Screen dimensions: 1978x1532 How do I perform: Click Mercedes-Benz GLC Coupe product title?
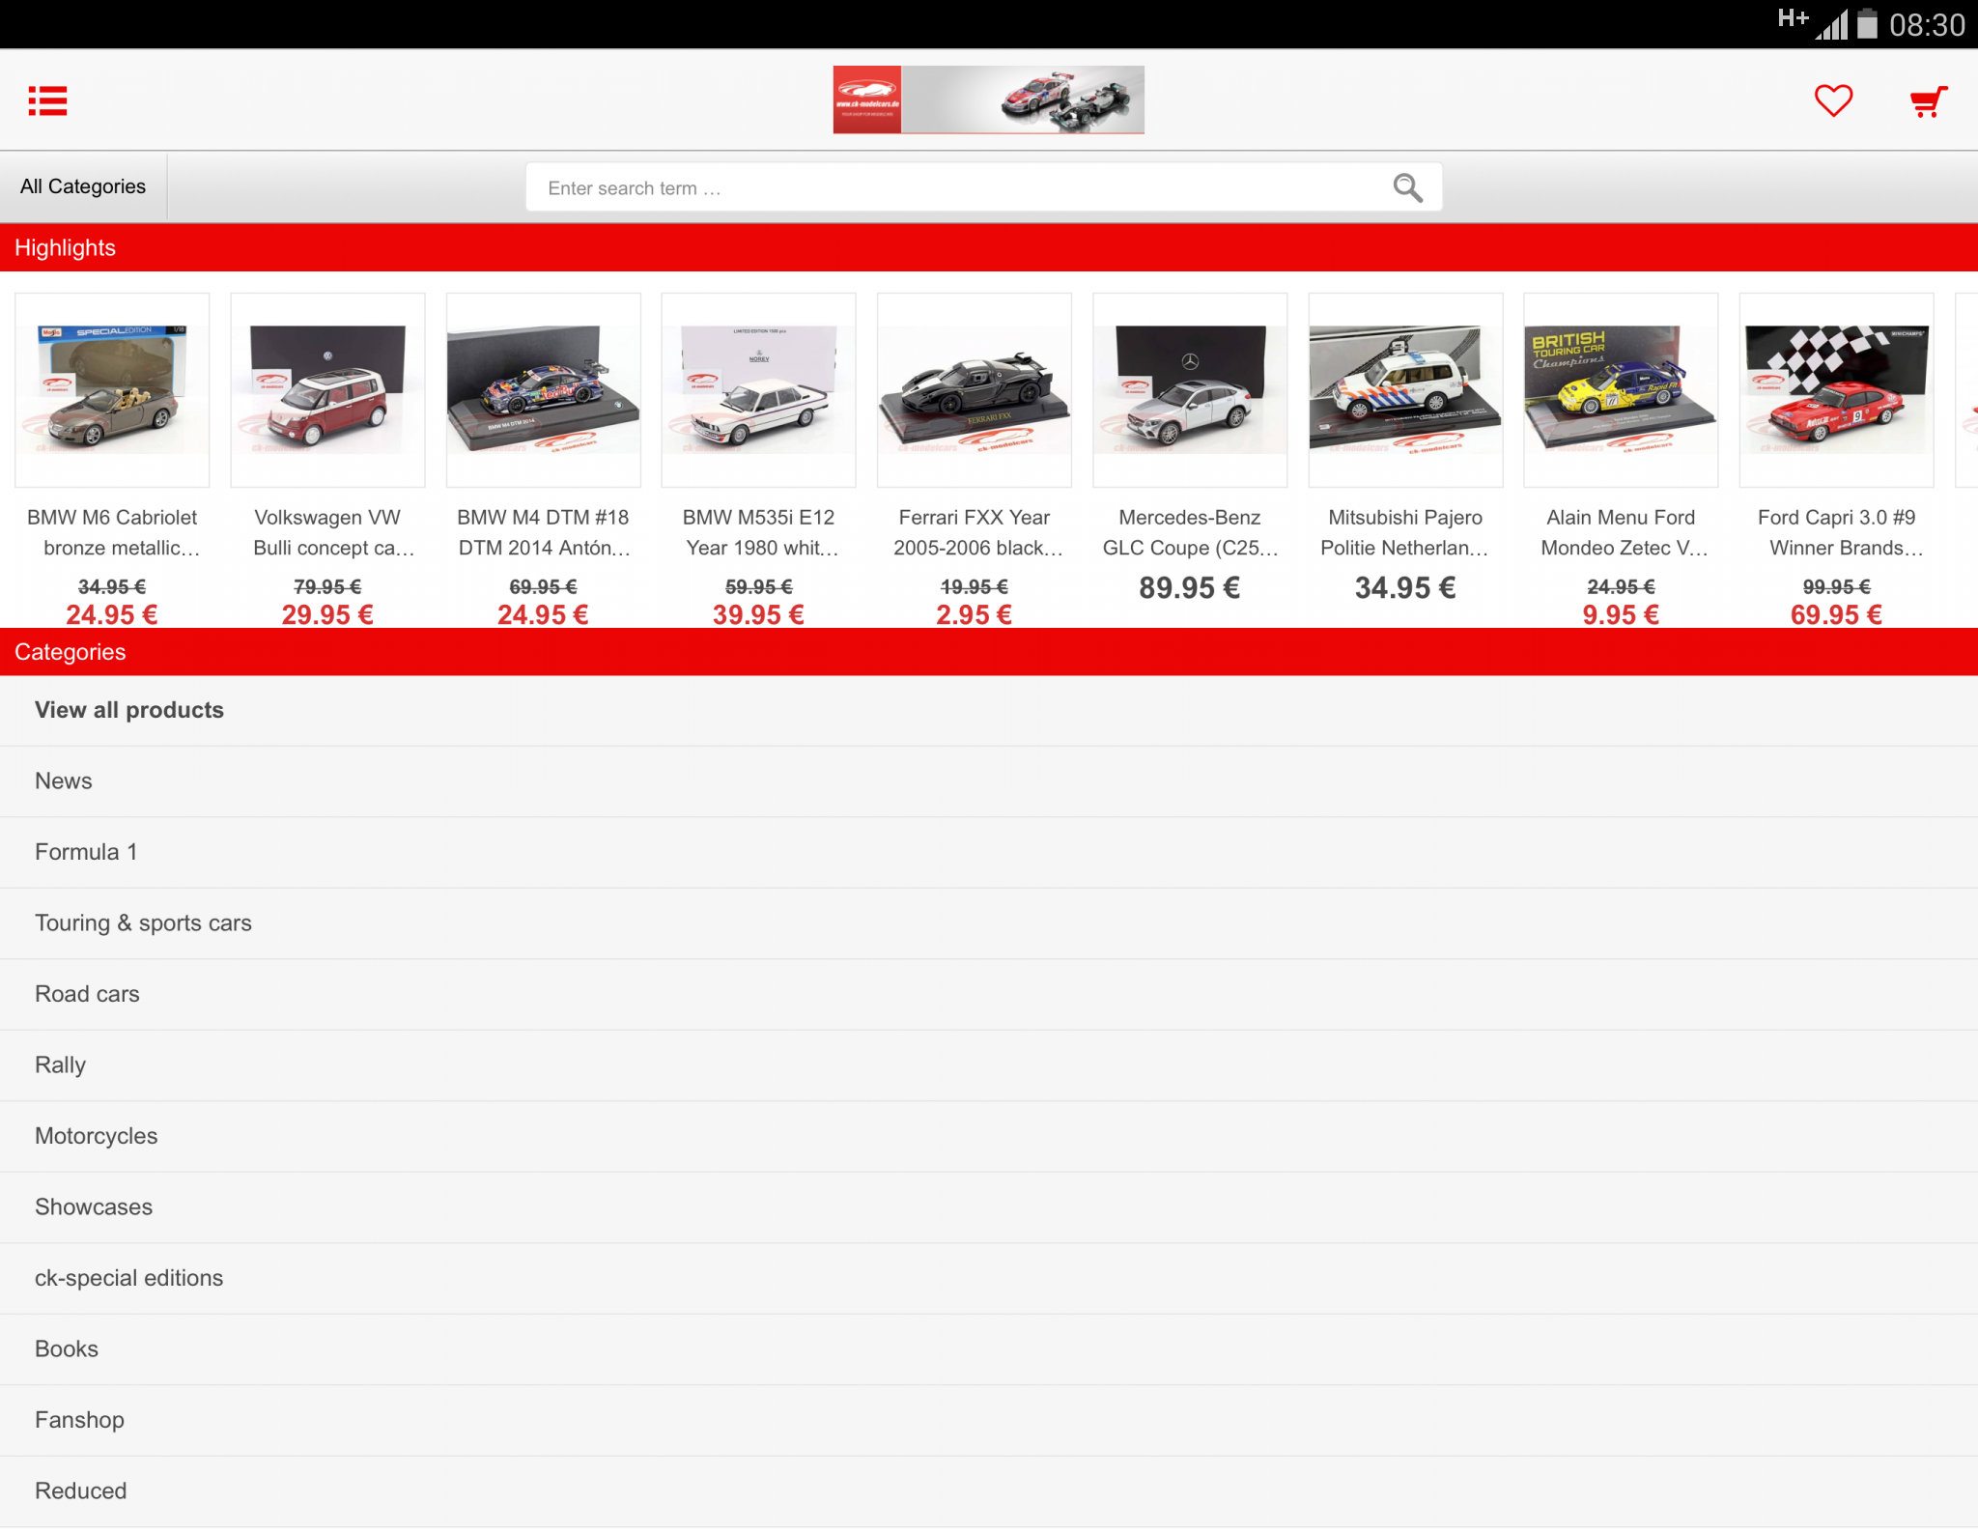coord(1189,532)
